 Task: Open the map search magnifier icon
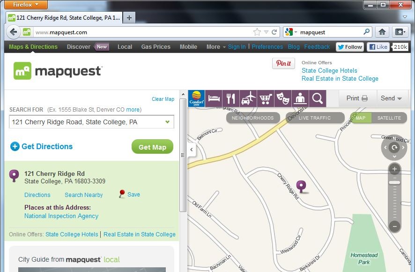317,98
